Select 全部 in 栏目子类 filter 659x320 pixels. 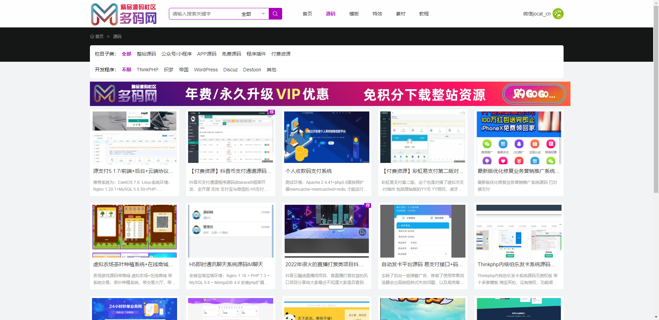point(126,54)
